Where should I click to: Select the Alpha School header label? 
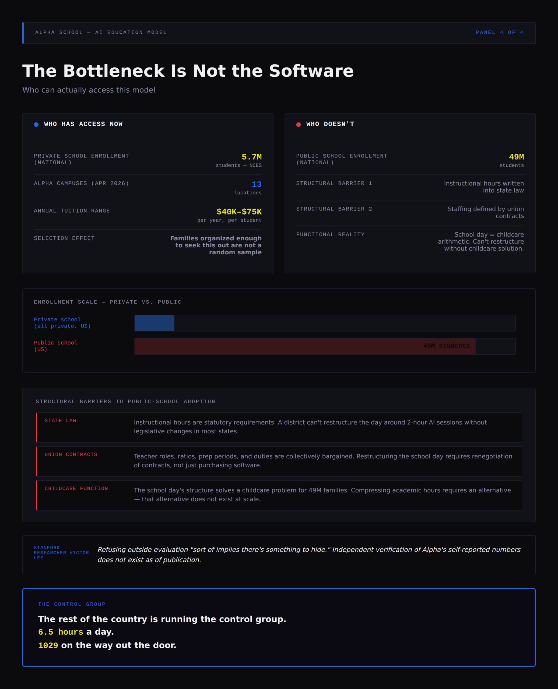[101, 33]
